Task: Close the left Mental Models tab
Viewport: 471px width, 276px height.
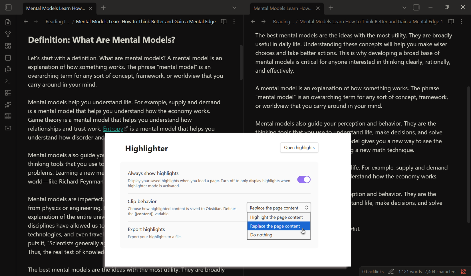Action: coord(90,8)
